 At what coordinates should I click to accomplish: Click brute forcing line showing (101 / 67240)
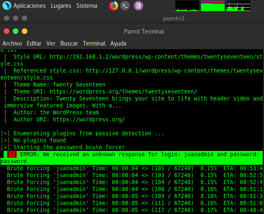[x=135, y=168]
